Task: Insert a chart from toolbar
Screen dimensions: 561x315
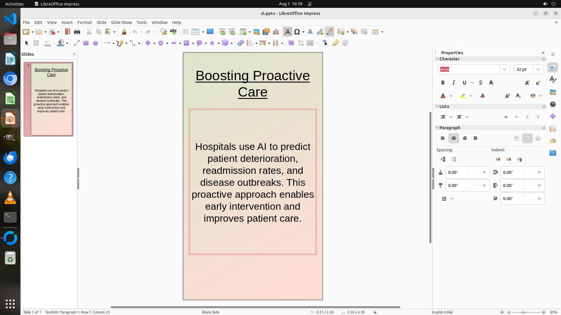Action: tap(276, 32)
